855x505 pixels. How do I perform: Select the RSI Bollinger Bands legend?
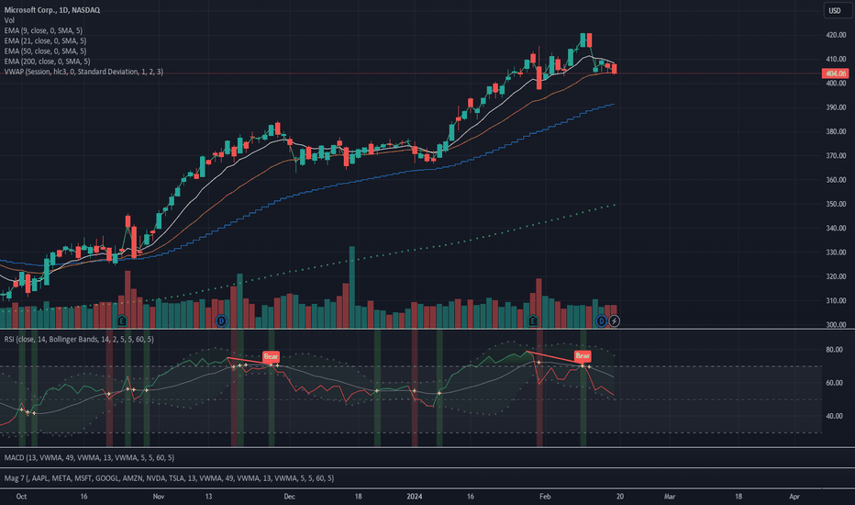pyautogui.click(x=79, y=340)
